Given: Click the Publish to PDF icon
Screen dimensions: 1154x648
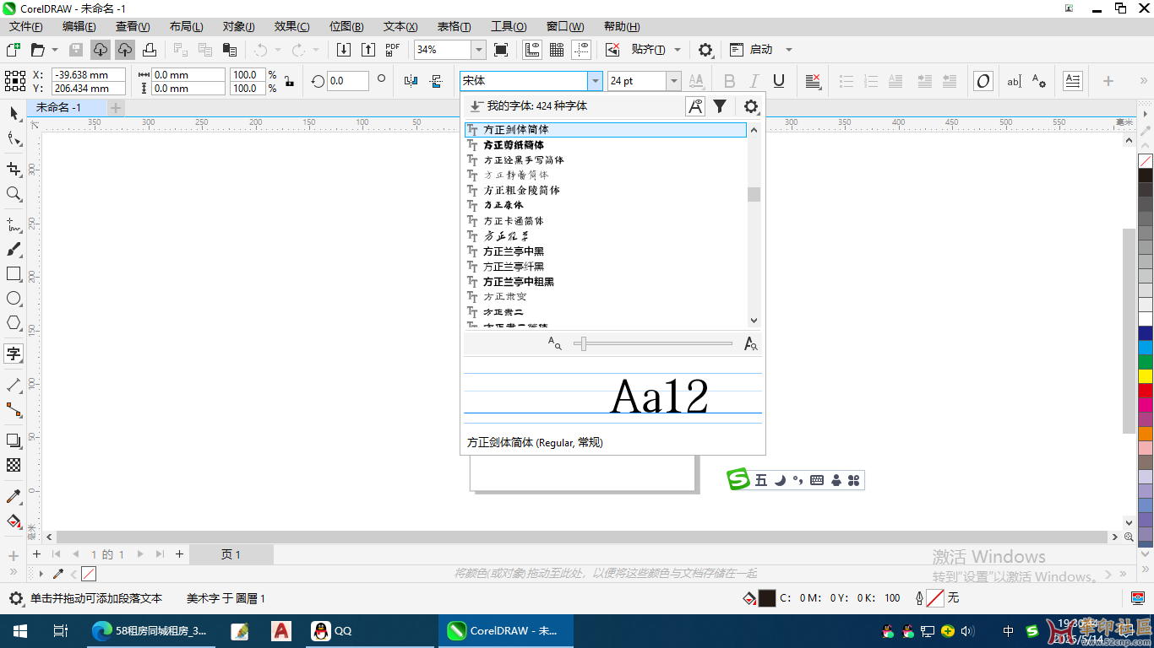Looking at the screenshot, I should tap(393, 50).
